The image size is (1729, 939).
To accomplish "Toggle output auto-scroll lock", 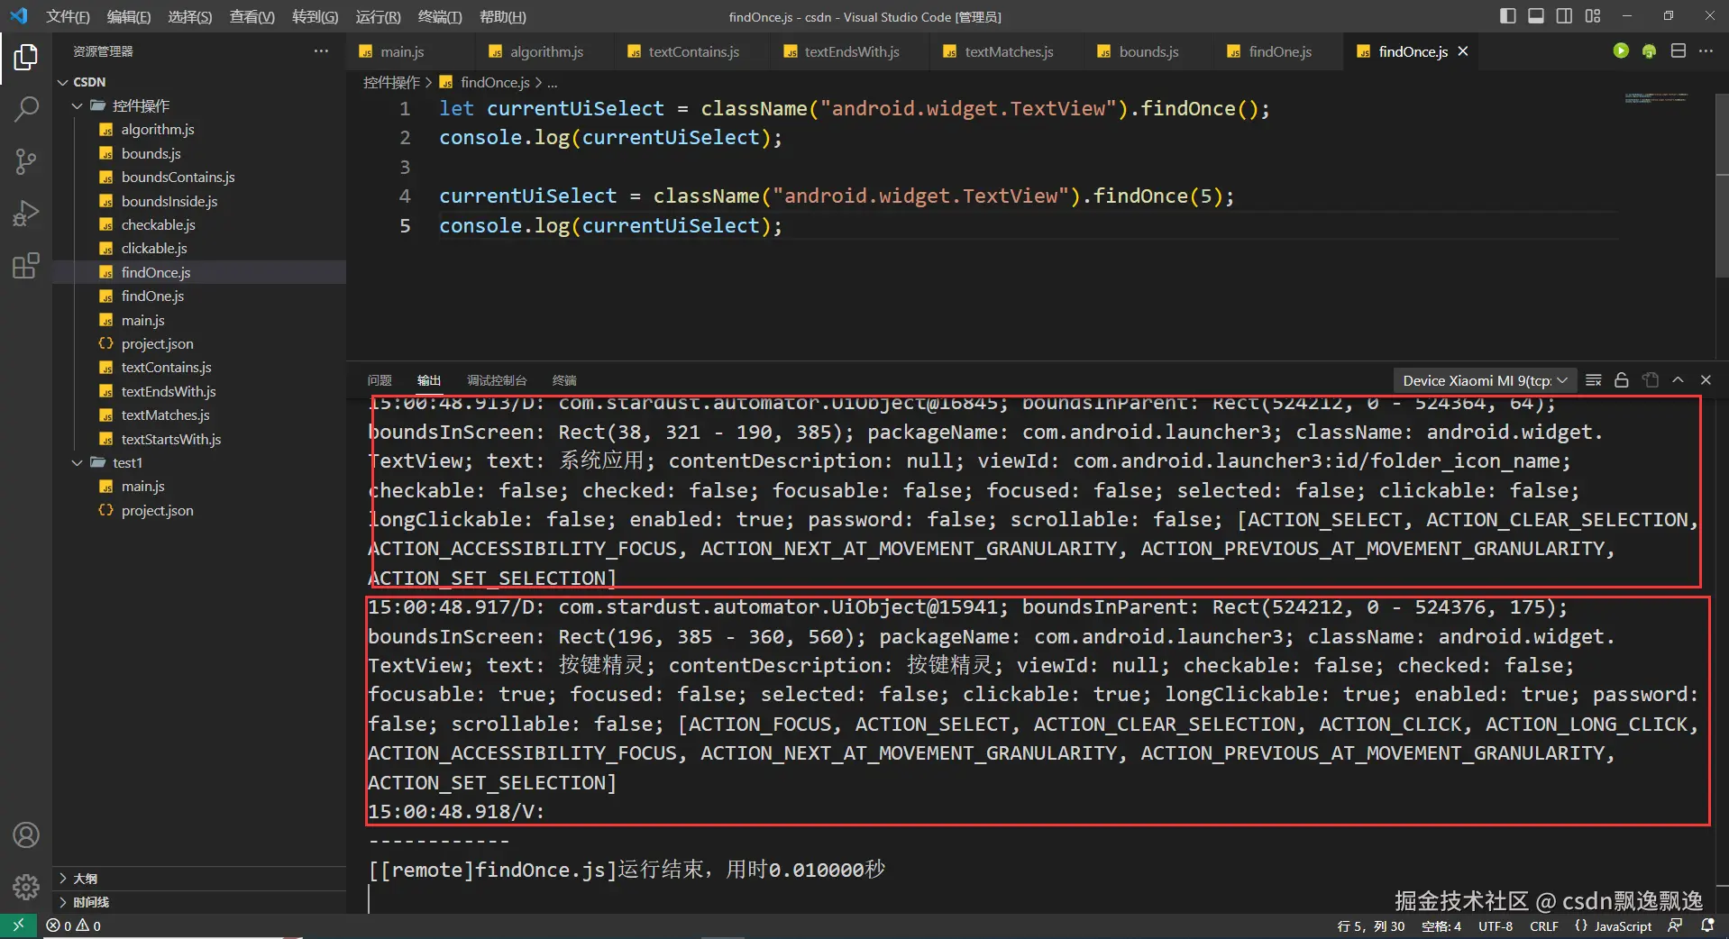I will pyautogui.click(x=1622, y=380).
